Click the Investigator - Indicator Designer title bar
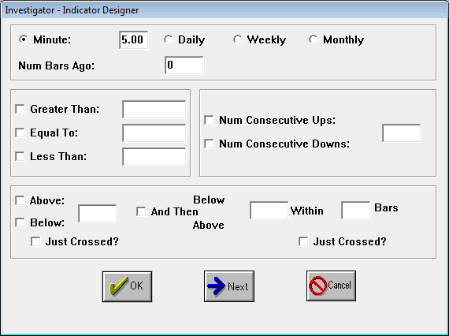The width and height of the screenshot is (449, 336). point(224,10)
